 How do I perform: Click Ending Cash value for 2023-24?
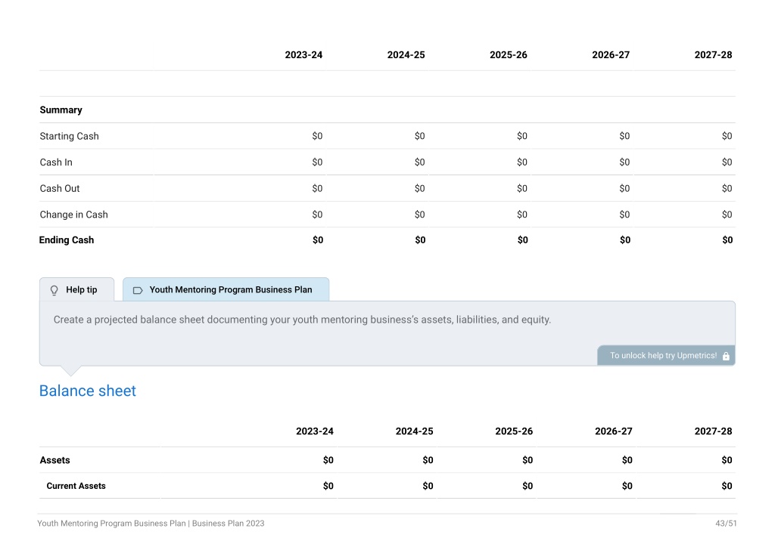(318, 240)
